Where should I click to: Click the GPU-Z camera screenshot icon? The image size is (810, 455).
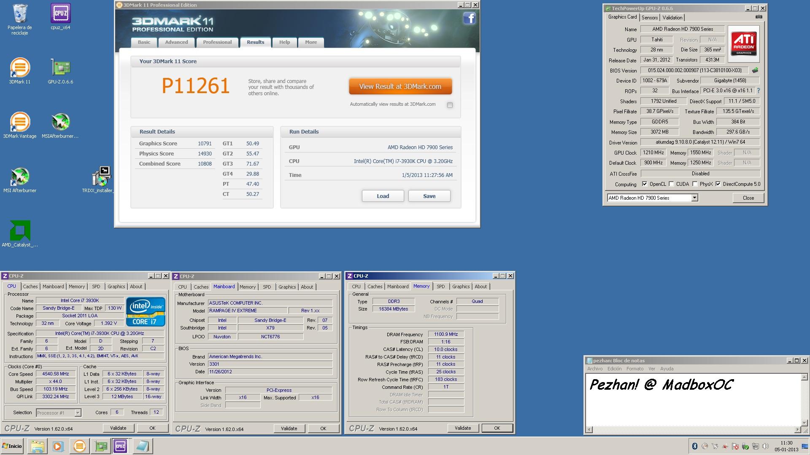coord(759,17)
